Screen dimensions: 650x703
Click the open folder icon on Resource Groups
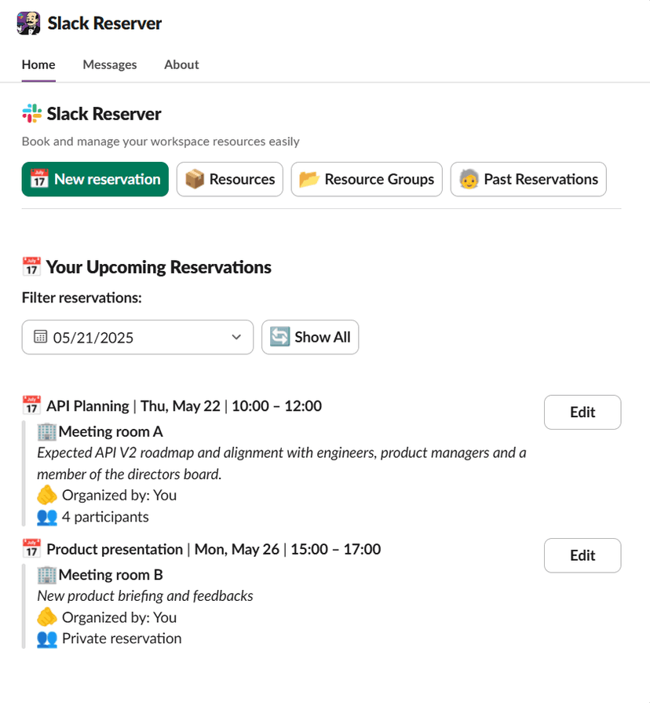pyautogui.click(x=309, y=179)
